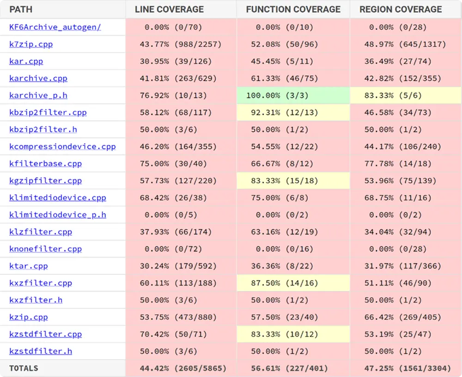Viewport: 462px width, 377px height.
Task: Open karchive_p.h coverage details
Action: pyautogui.click(x=38, y=96)
